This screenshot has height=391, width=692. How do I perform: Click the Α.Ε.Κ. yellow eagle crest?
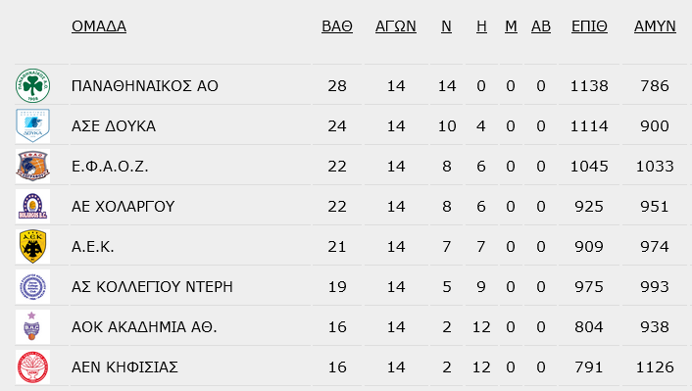32,246
